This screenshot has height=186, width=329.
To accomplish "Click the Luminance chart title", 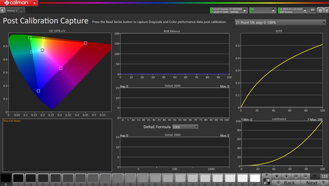I will click(279, 119).
